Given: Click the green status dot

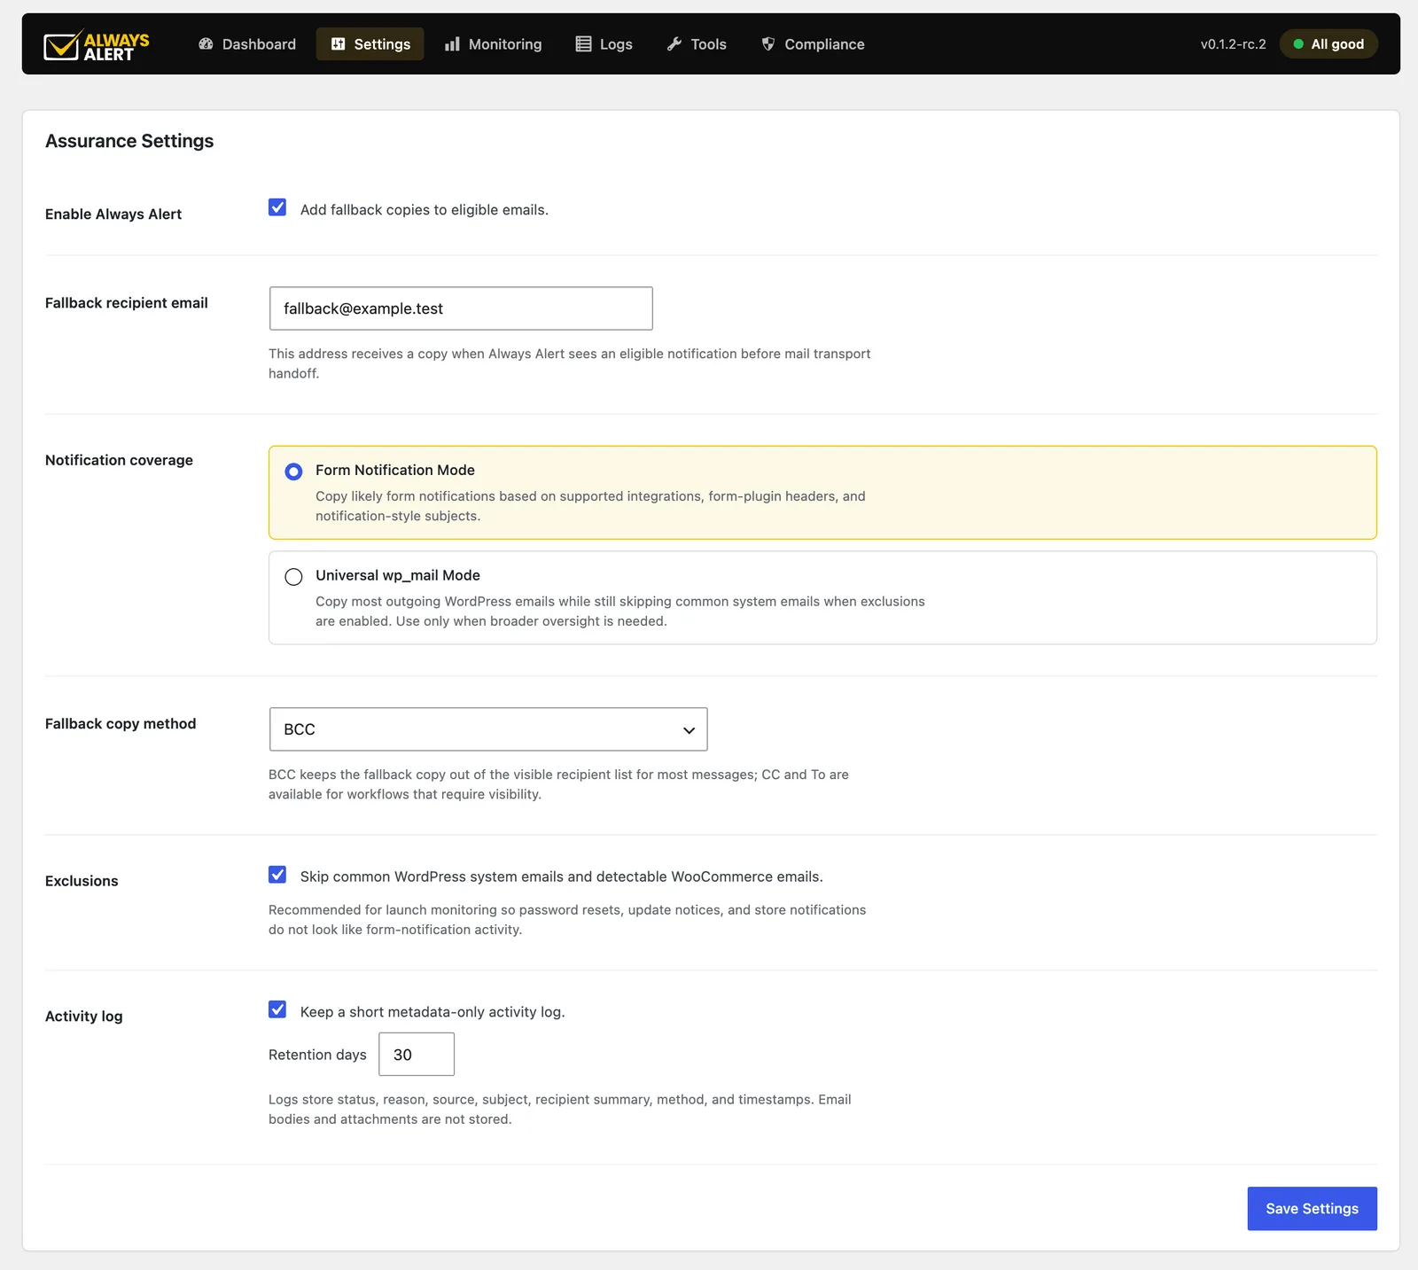Looking at the screenshot, I should [x=1298, y=43].
